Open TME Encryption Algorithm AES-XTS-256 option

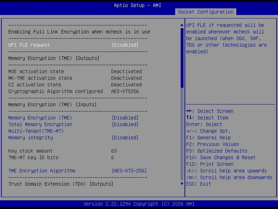pyautogui.click(x=129, y=171)
